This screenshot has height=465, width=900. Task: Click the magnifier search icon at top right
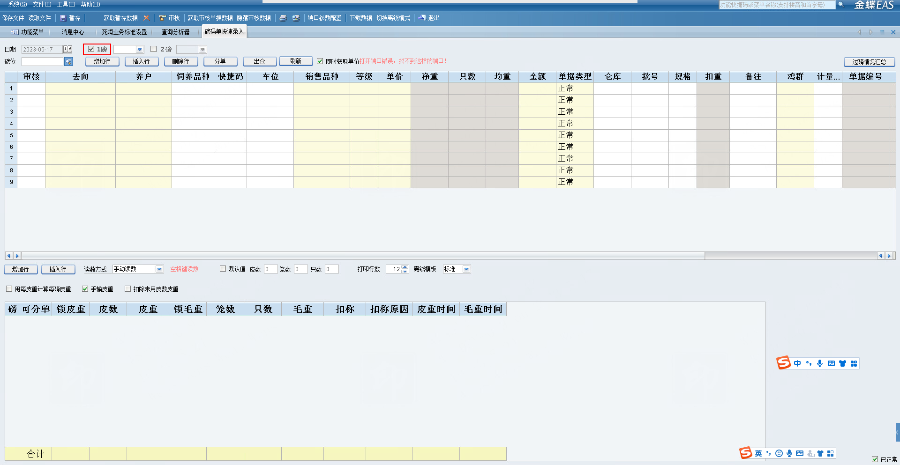click(x=841, y=5)
